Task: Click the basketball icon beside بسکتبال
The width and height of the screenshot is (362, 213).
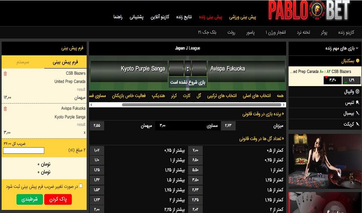Action: tap(358, 61)
